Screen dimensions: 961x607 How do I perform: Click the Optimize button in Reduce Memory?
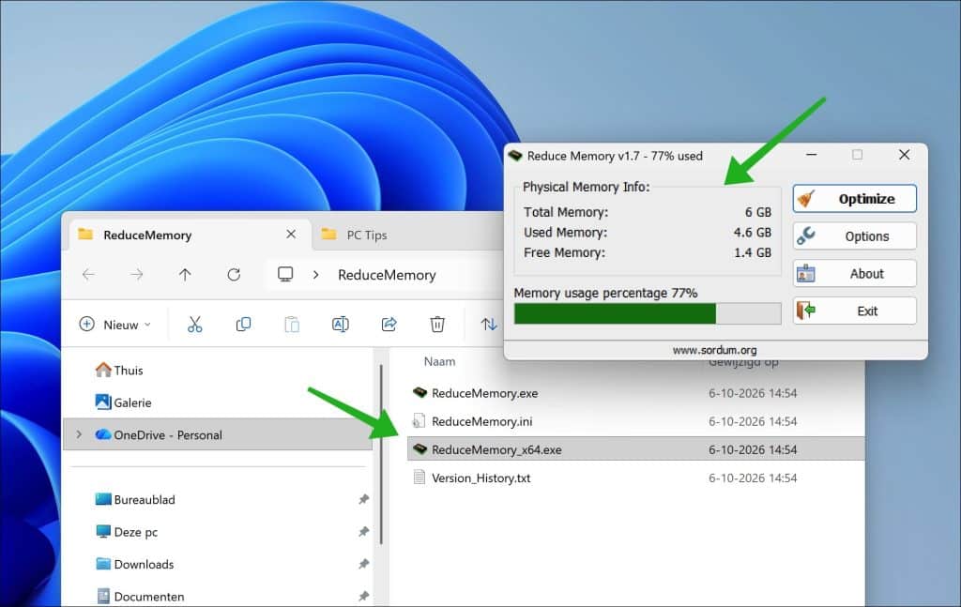click(854, 199)
